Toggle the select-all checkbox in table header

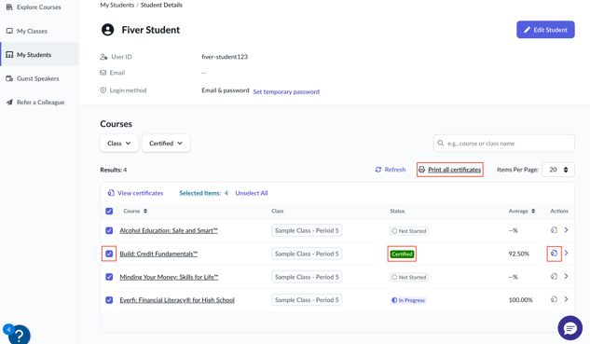point(109,211)
